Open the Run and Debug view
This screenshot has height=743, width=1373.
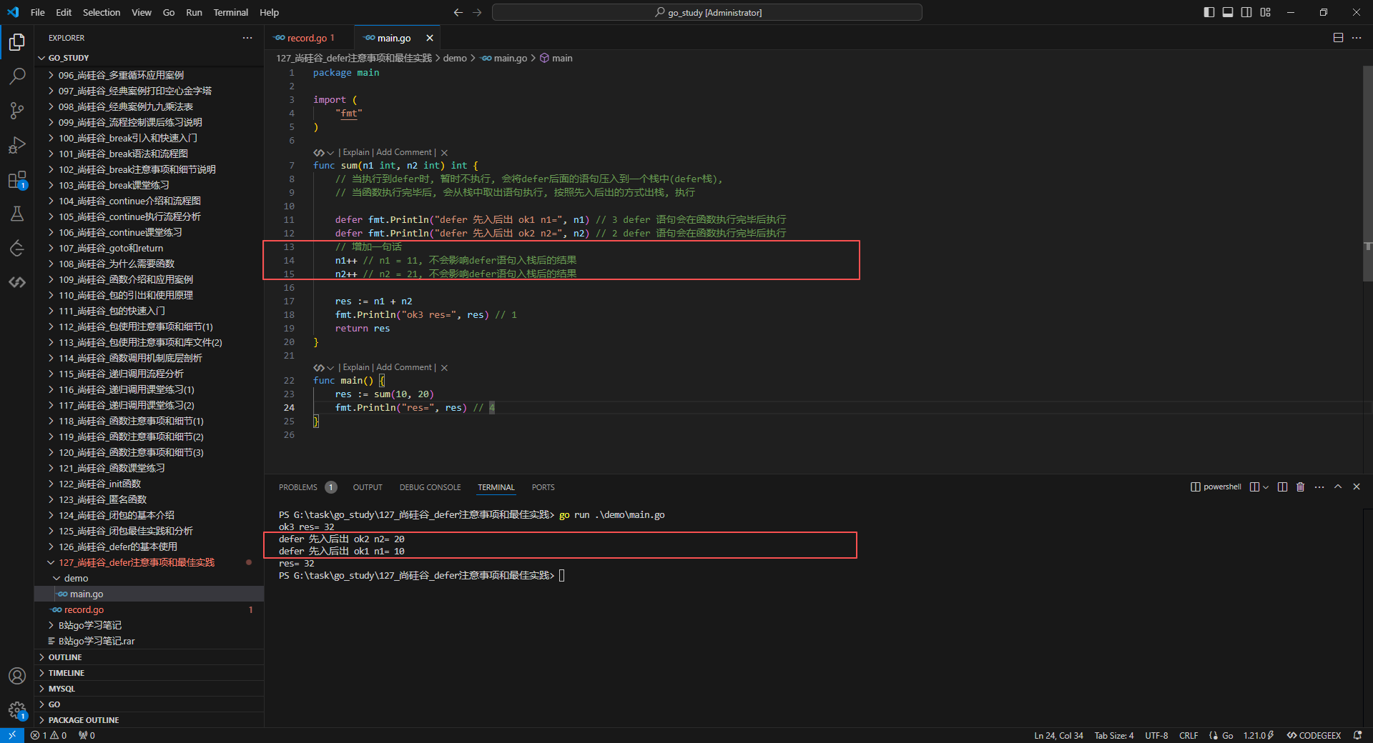[17, 145]
